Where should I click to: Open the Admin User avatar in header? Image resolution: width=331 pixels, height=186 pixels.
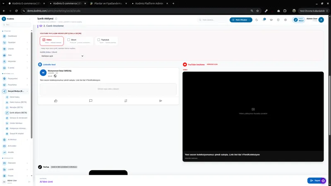tap(321, 20)
